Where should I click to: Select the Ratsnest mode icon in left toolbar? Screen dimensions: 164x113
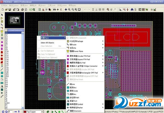click(x=2, y=35)
